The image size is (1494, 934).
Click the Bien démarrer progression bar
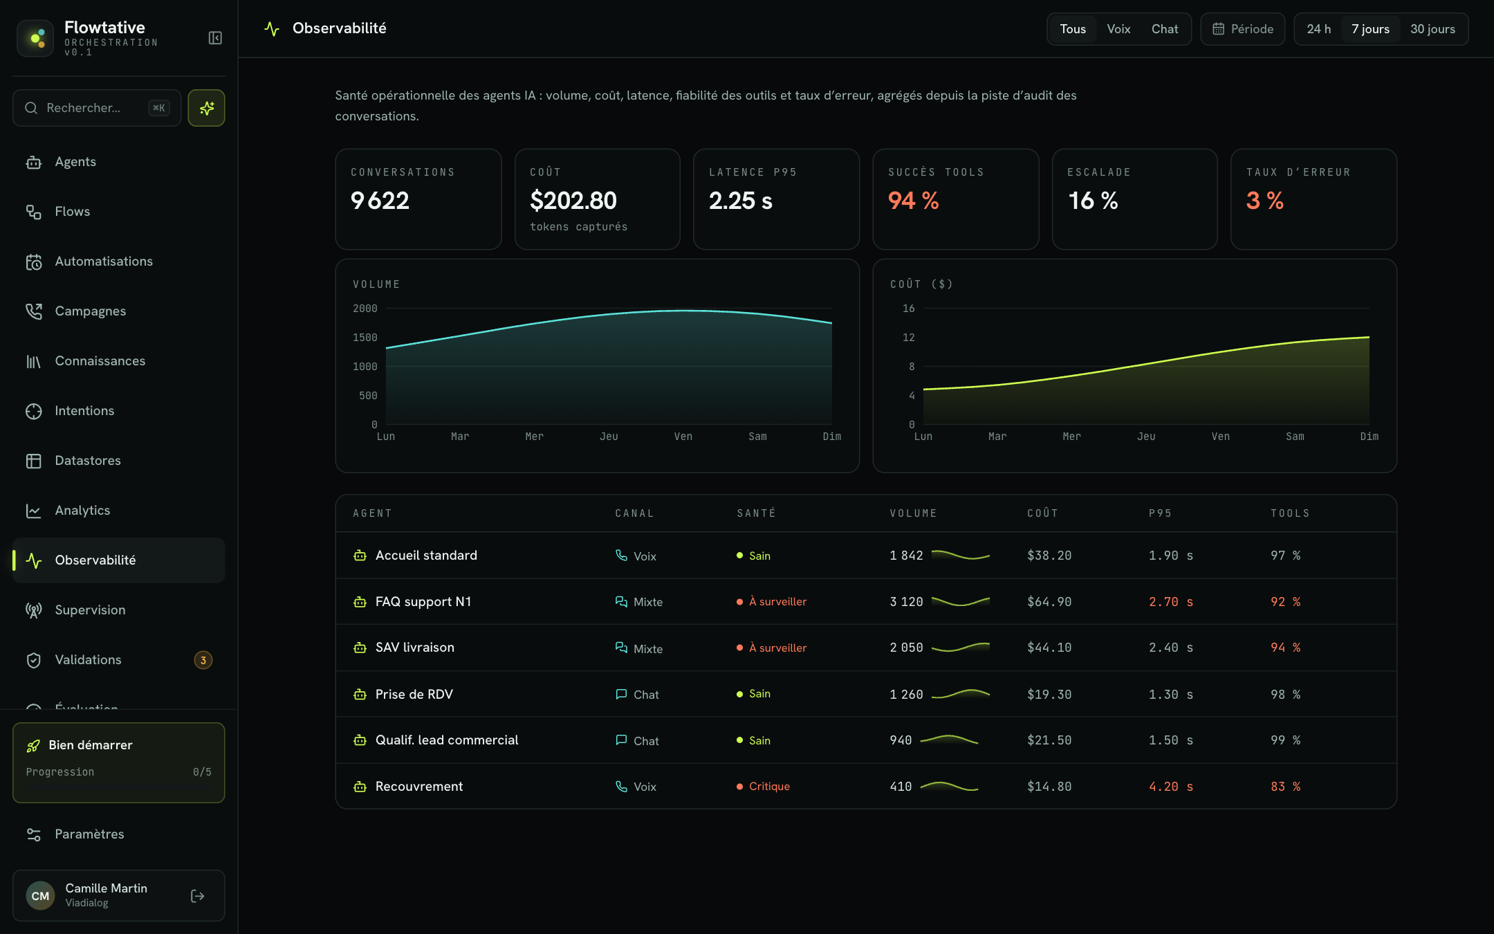pyautogui.click(x=119, y=785)
